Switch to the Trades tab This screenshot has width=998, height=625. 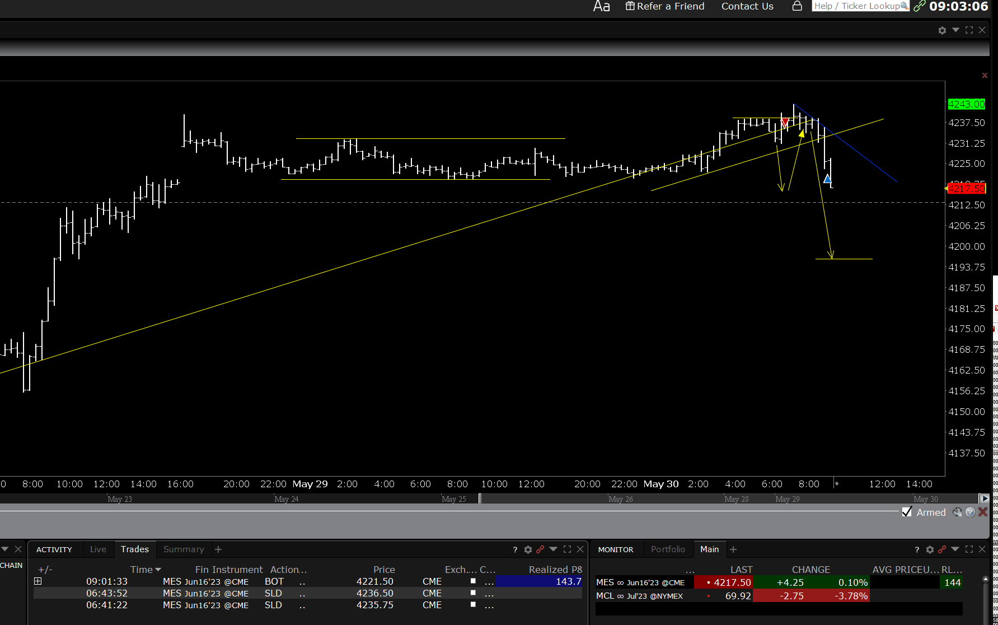pos(135,549)
